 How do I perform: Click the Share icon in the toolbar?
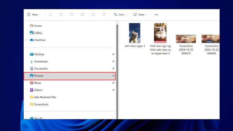93,14
